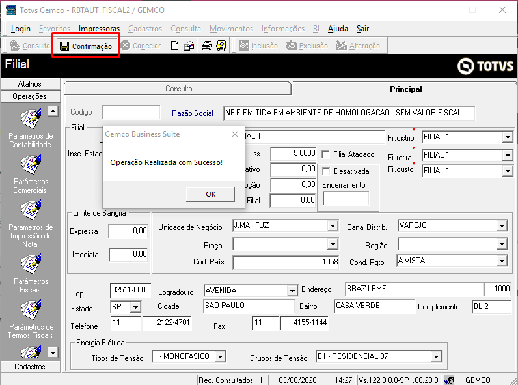The width and height of the screenshot is (518, 385).
Task: Click the Cidade field SAO PAULO
Action: 249,306
